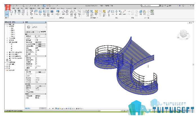Collapse the Phasing section in Properties
196x116 pixels.
tap(46, 94)
